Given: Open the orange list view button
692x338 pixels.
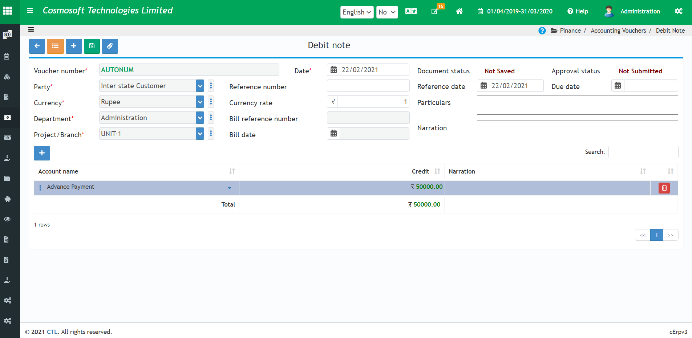Looking at the screenshot, I should tap(55, 46).
